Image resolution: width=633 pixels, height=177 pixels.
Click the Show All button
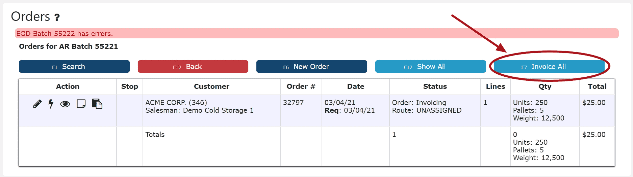430,67
